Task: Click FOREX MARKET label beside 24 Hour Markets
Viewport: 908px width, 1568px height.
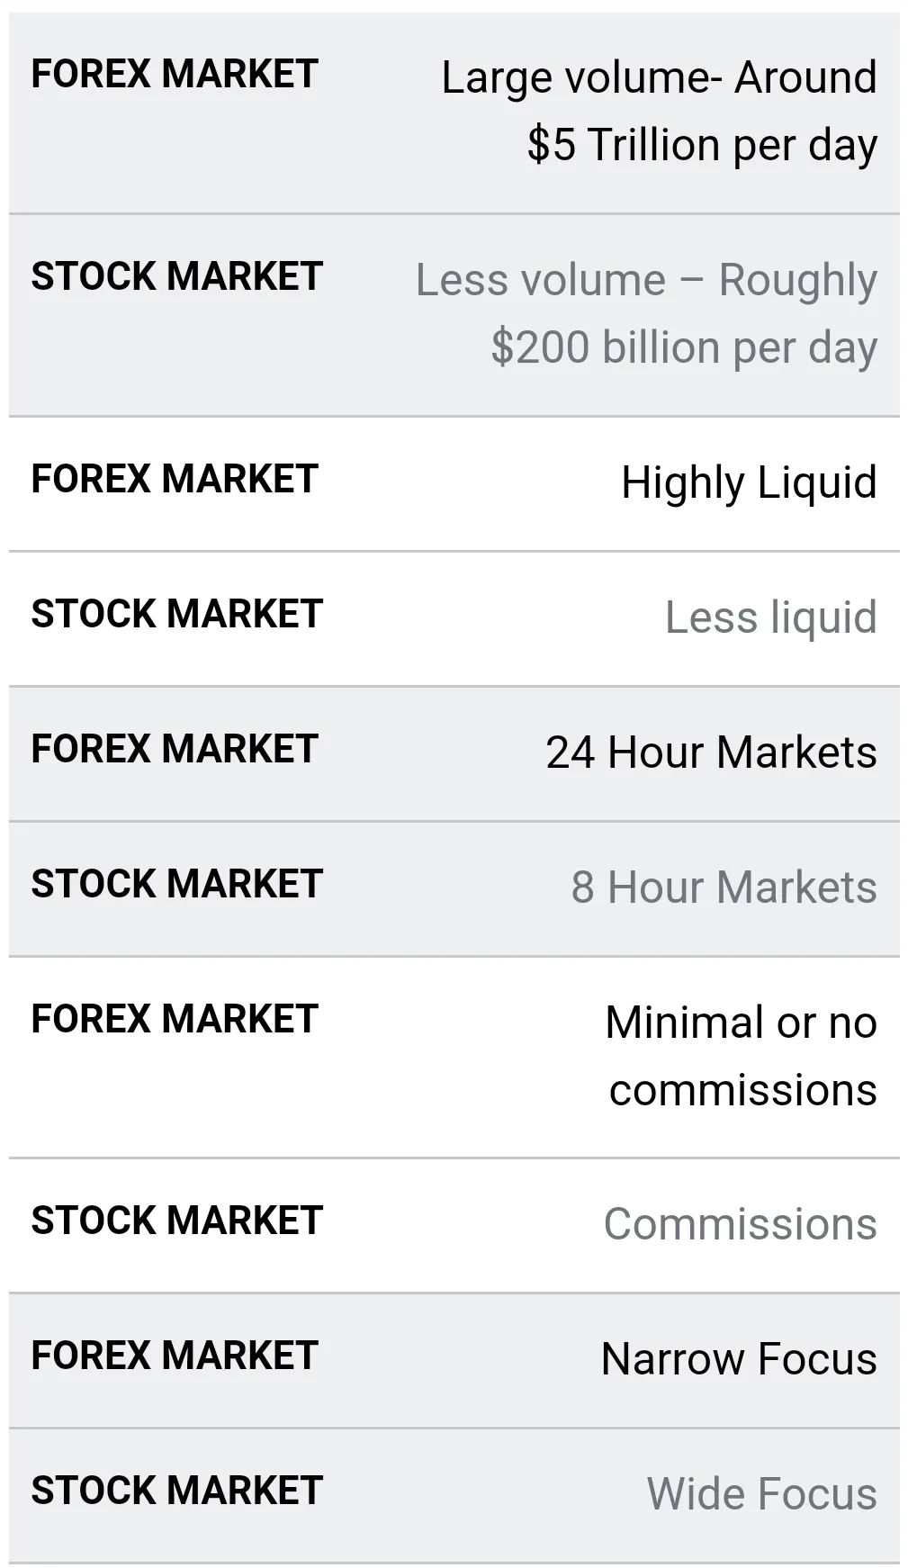Action: click(x=175, y=749)
